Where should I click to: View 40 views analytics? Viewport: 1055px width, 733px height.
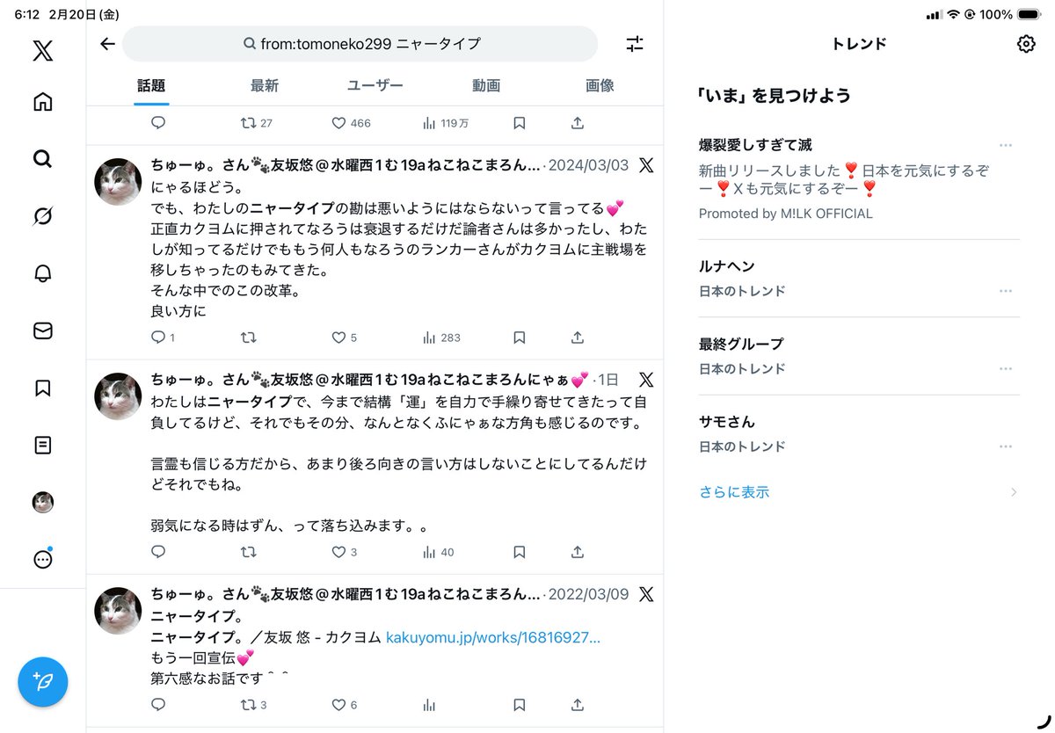(x=438, y=552)
